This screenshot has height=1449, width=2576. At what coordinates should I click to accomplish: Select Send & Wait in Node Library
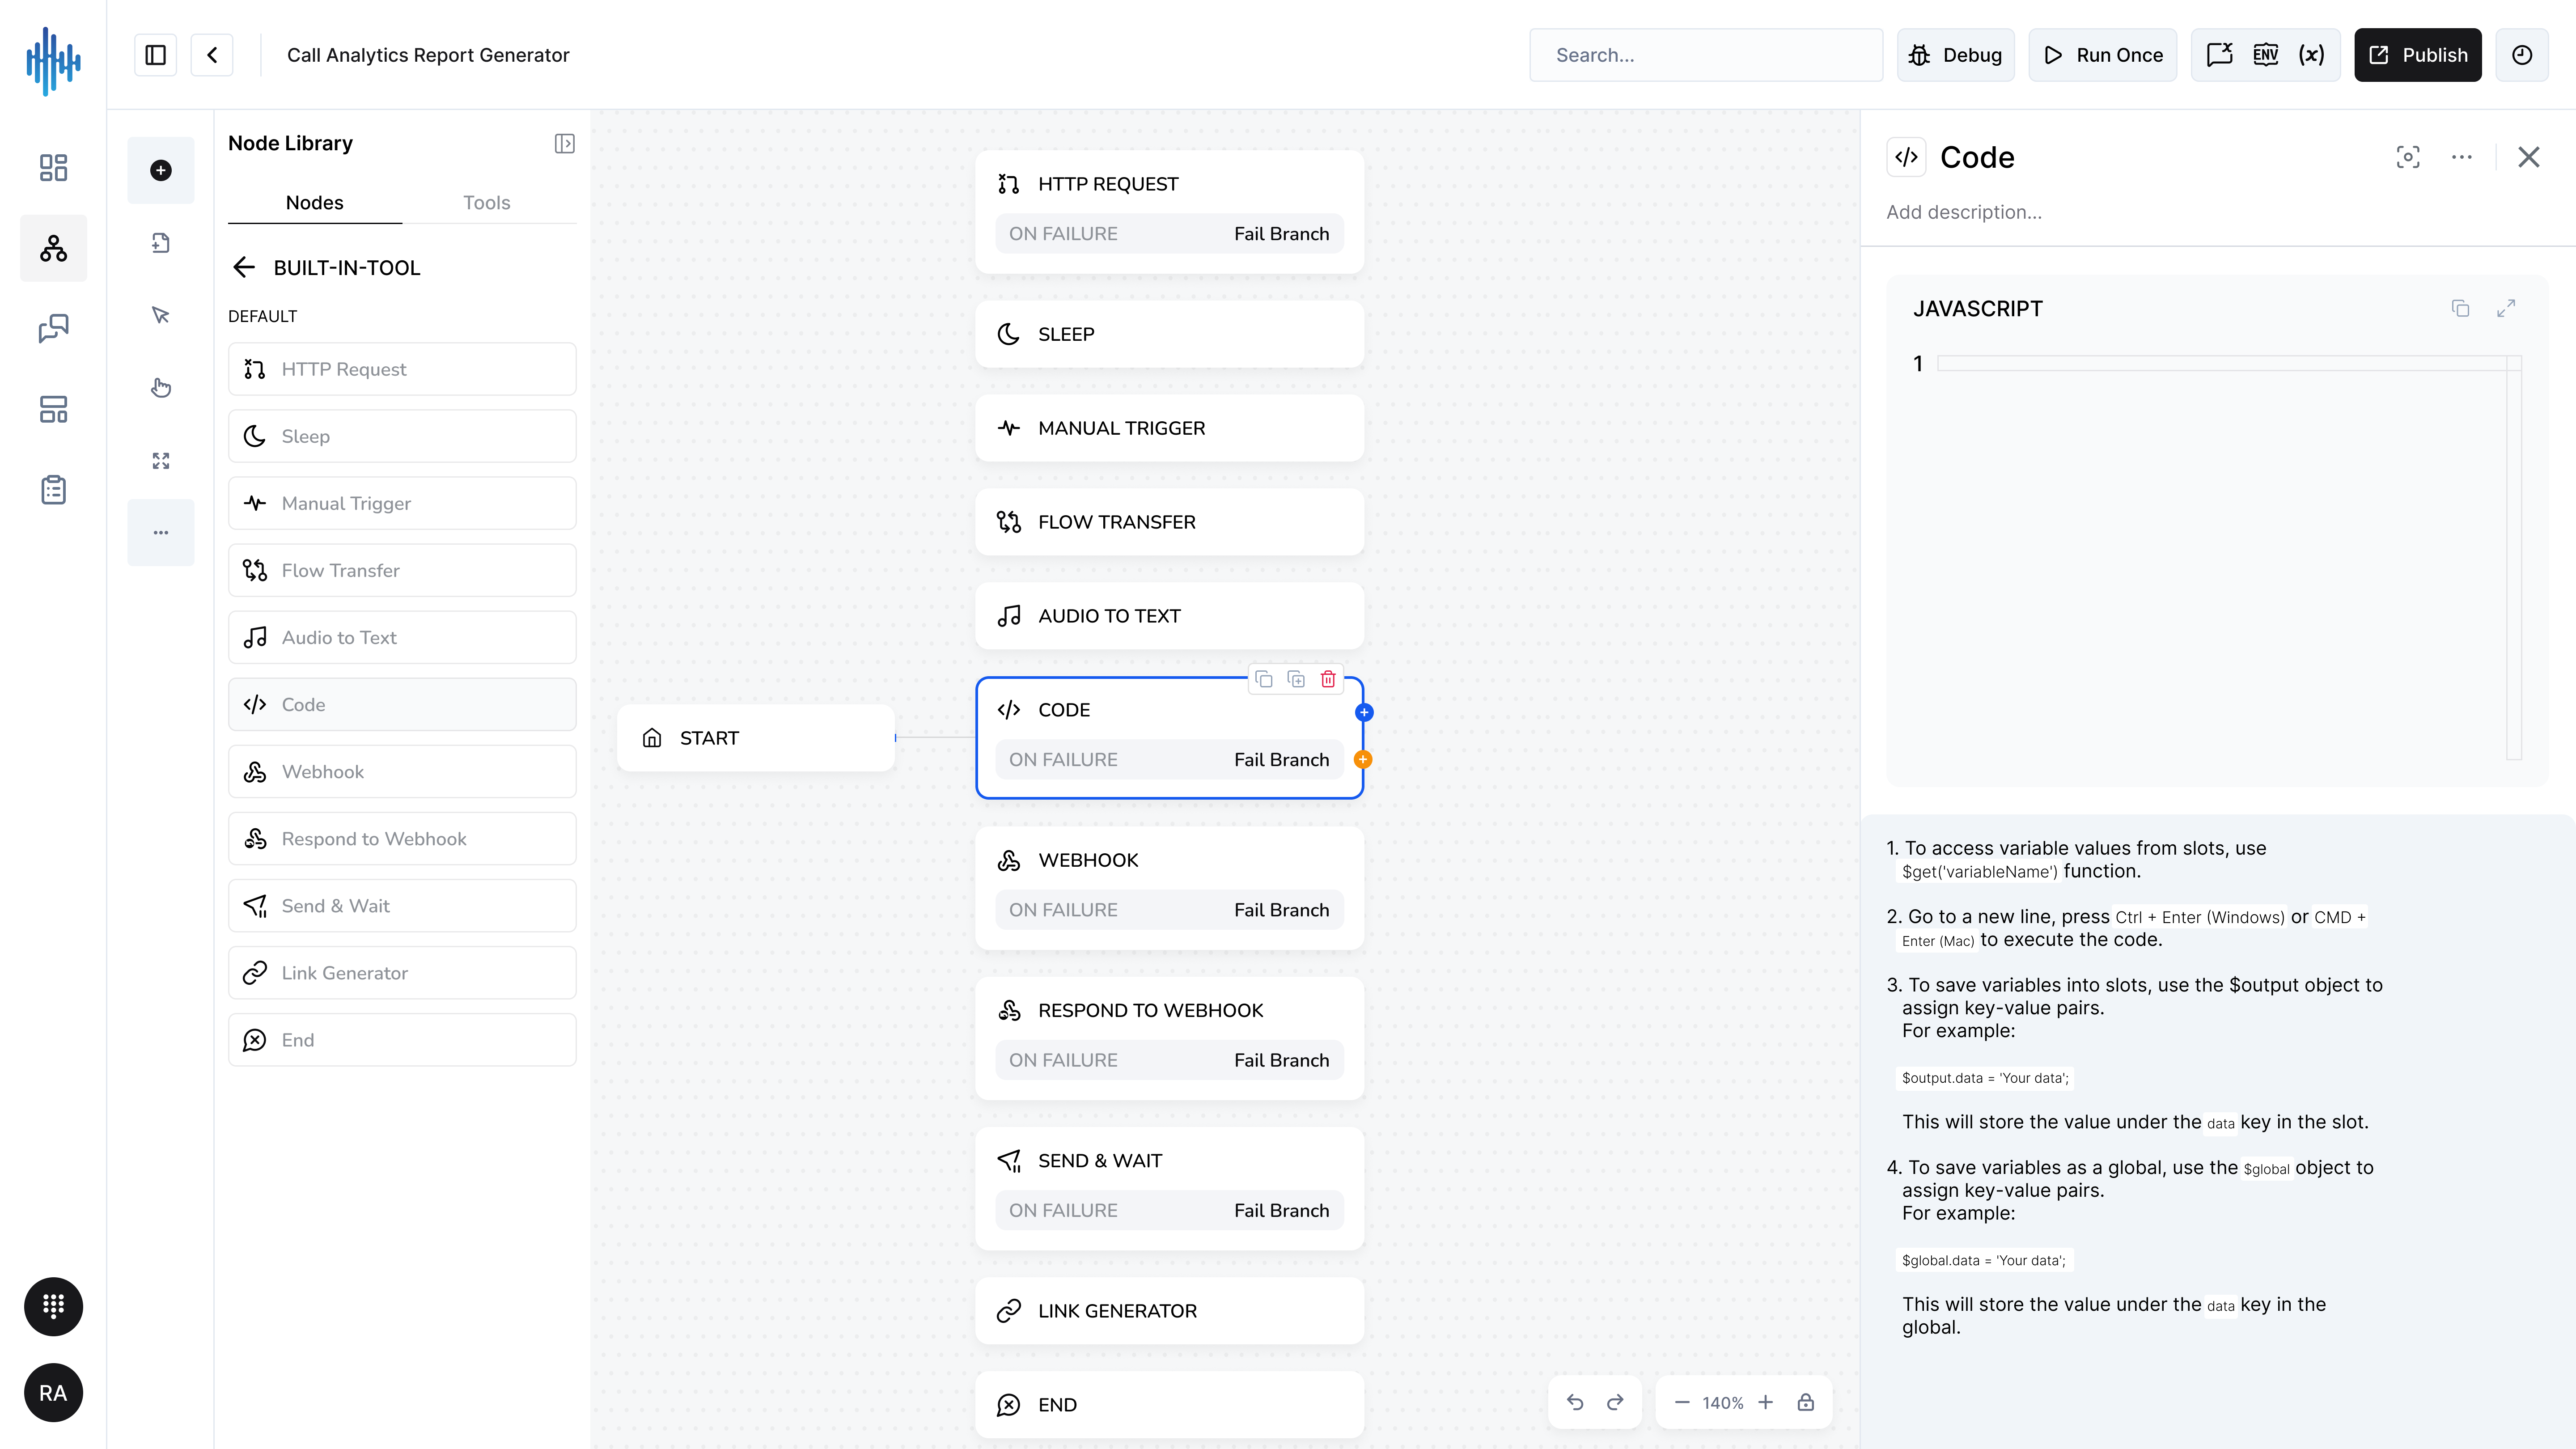(x=402, y=905)
